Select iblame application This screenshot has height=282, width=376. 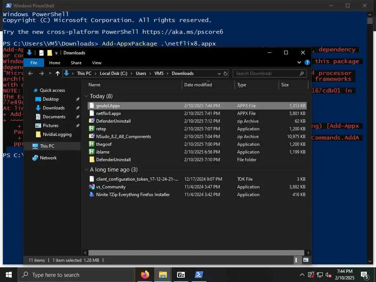[x=197, y=152]
